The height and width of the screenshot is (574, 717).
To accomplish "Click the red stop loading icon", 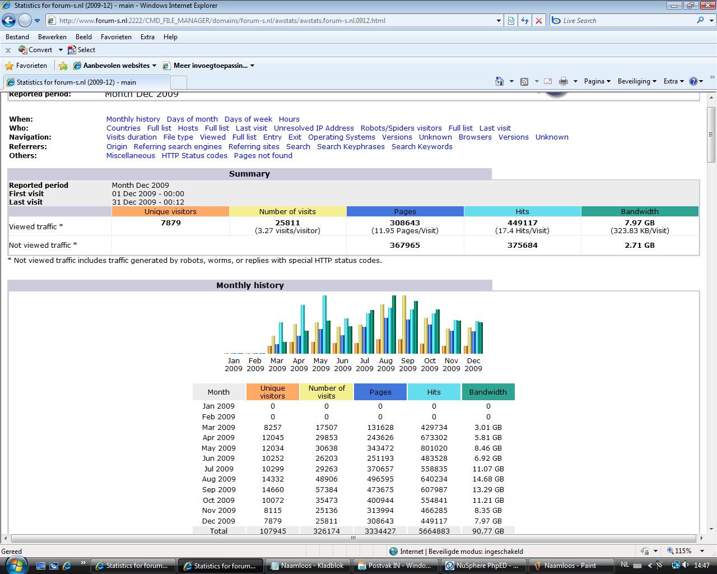I will [x=539, y=21].
